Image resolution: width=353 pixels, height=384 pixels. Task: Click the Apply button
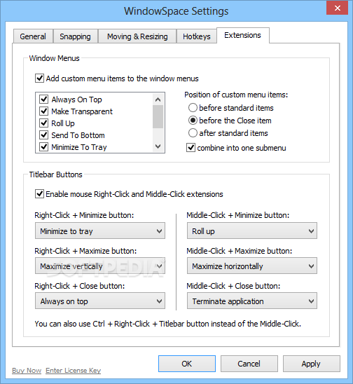[311, 364]
